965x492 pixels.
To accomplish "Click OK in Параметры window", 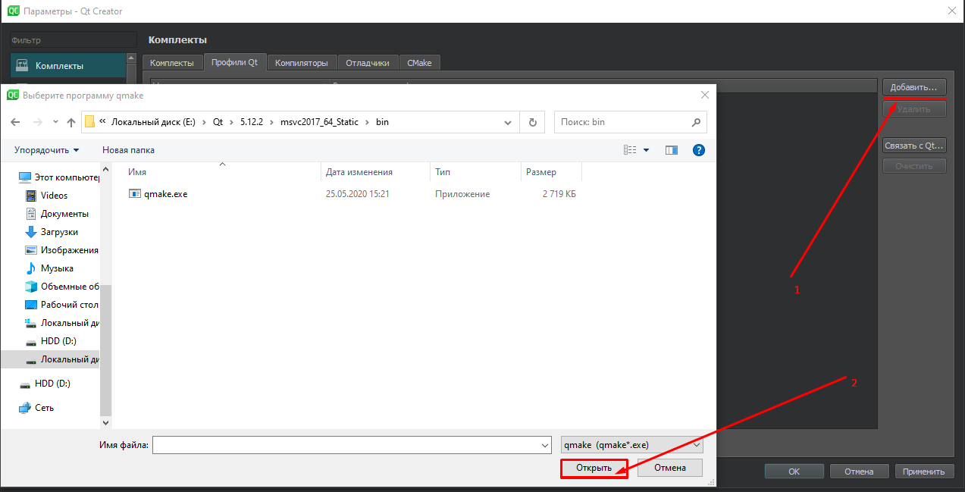I will (x=794, y=472).
